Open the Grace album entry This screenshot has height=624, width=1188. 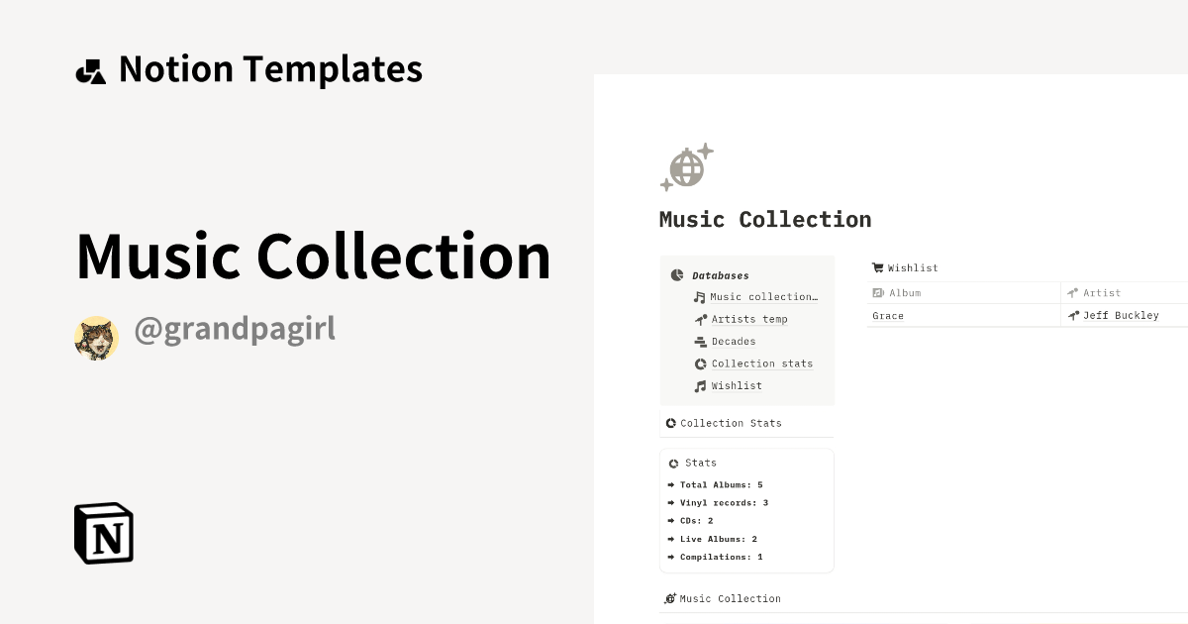tap(887, 315)
